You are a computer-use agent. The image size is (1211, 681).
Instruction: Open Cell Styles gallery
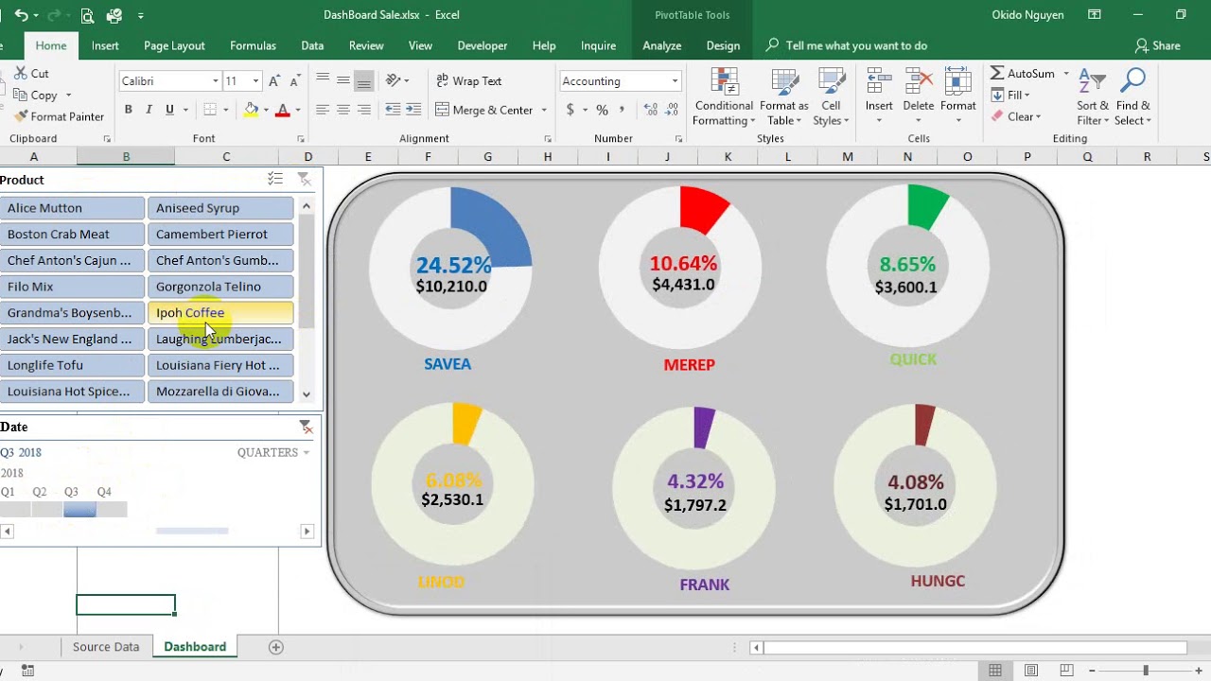[x=831, y=96]
